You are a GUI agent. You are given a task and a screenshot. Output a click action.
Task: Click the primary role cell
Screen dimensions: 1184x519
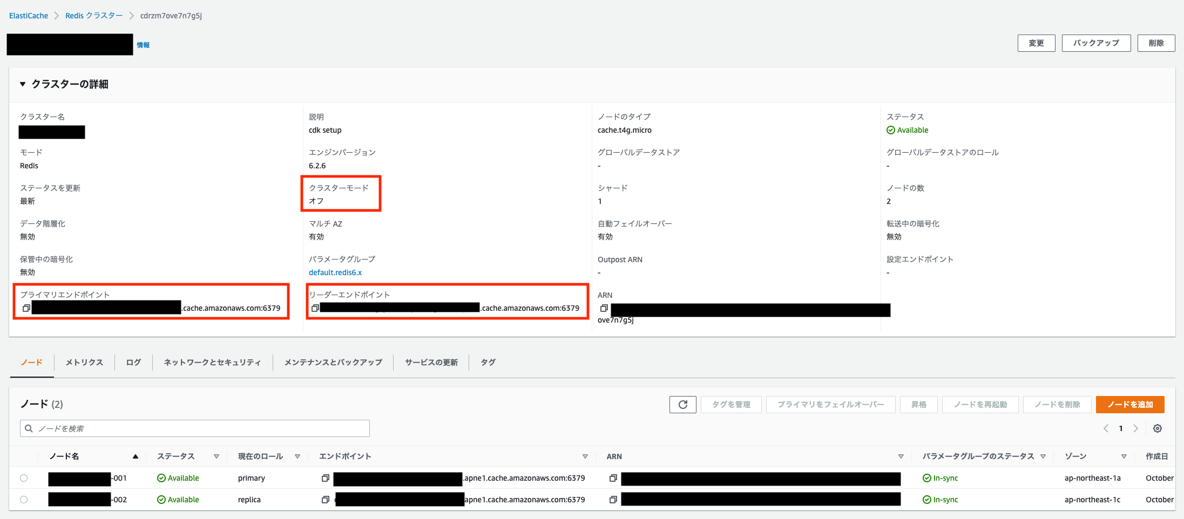[252, 478]
